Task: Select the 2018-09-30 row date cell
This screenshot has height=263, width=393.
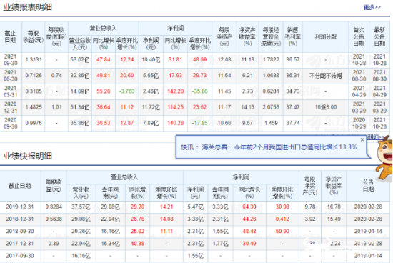Action: (x=19, y=231)
